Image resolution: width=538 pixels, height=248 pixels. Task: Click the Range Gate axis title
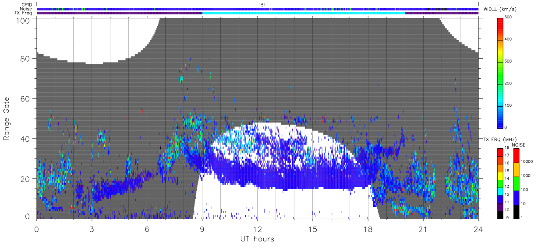[7, 119]
